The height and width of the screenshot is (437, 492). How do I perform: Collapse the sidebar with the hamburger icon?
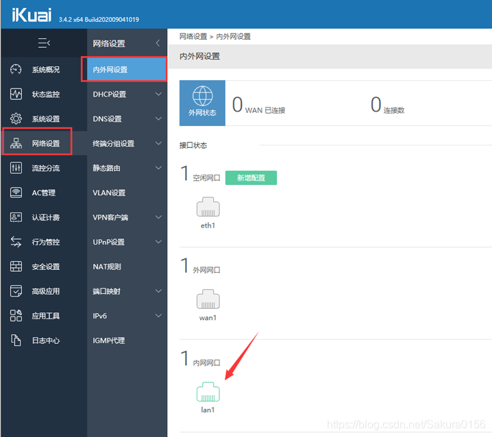44,43
